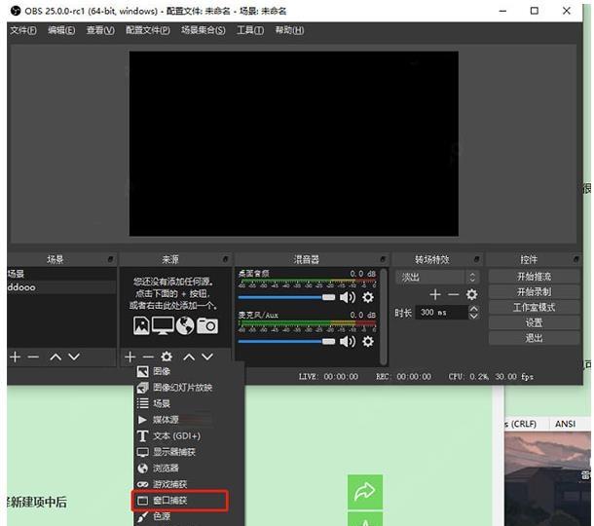
Task: Choose 媒体源 from add-source menu
Action: [x=189, y=420]
